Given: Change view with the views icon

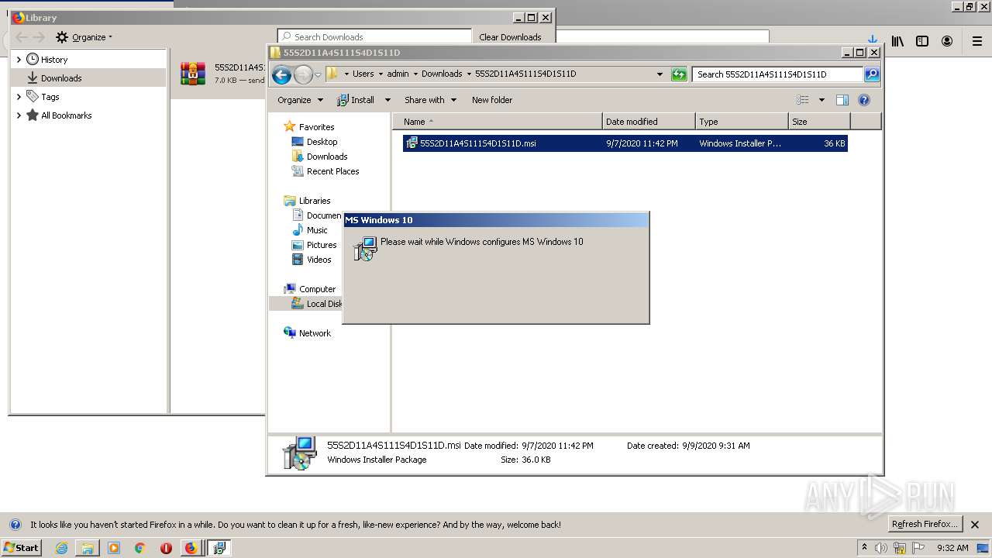Looking at the screenshot, I should (803, 100).
